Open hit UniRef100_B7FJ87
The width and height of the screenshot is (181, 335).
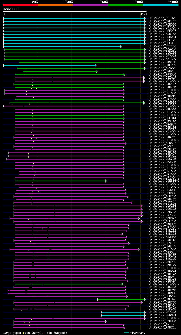(x=162, y=22)
